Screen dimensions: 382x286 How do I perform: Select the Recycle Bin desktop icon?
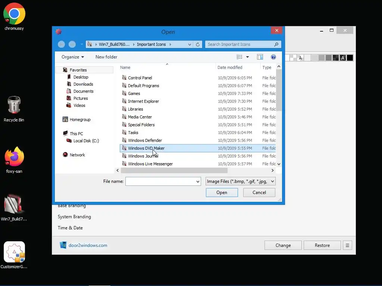14,109
